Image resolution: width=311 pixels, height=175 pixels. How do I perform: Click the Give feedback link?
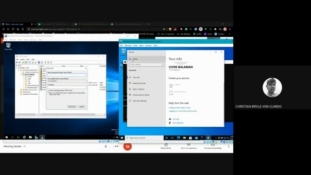point(178,123)
